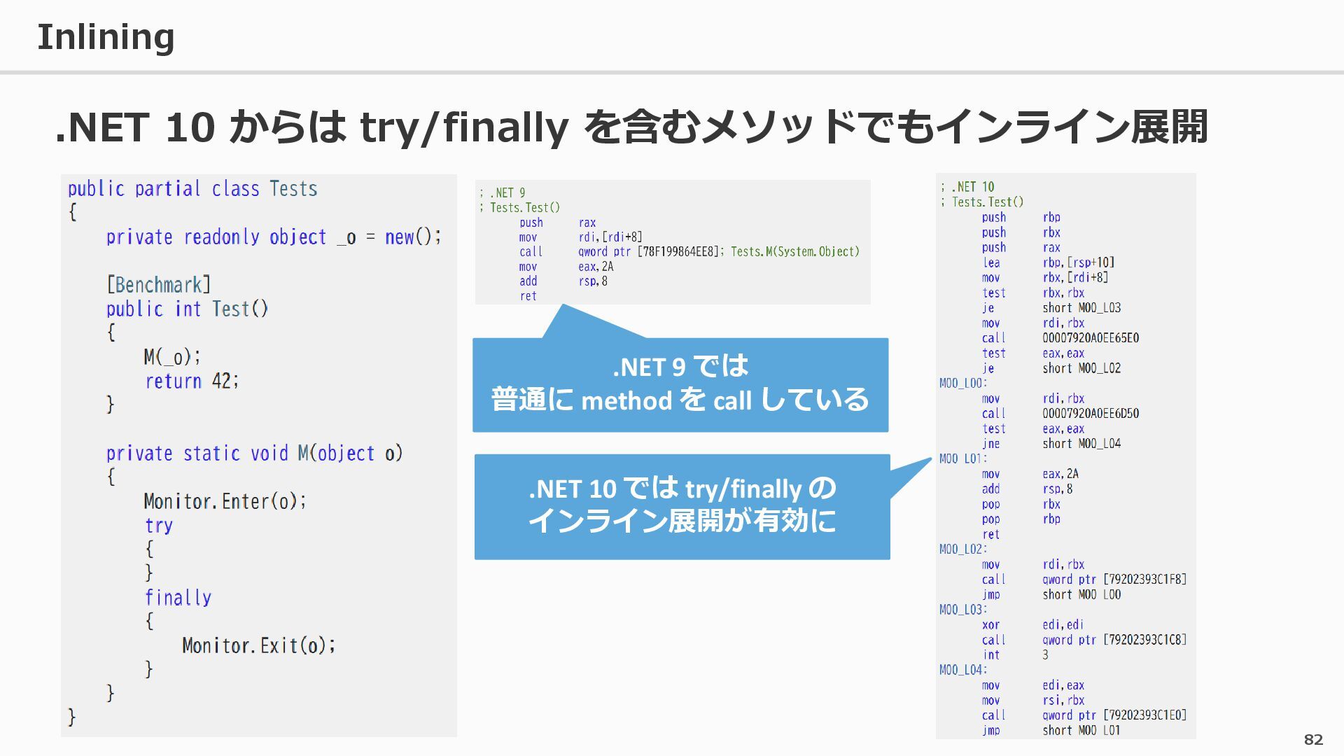
Task: Click the 'finally' keyword in the code
Action: click(x=178, y=598)
